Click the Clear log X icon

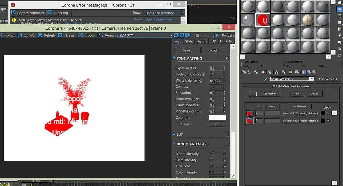click(x=50, y=12)
